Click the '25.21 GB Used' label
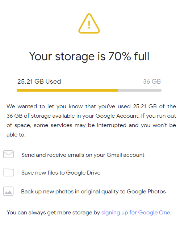 click(x=39, y=81)
